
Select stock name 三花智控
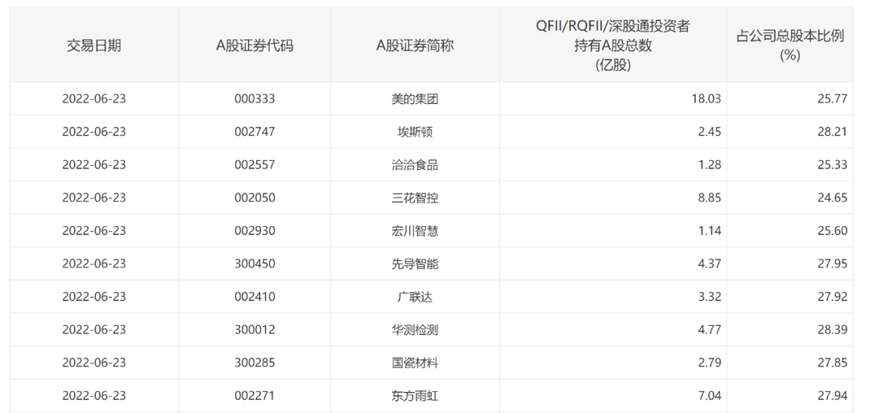(415, 198)
